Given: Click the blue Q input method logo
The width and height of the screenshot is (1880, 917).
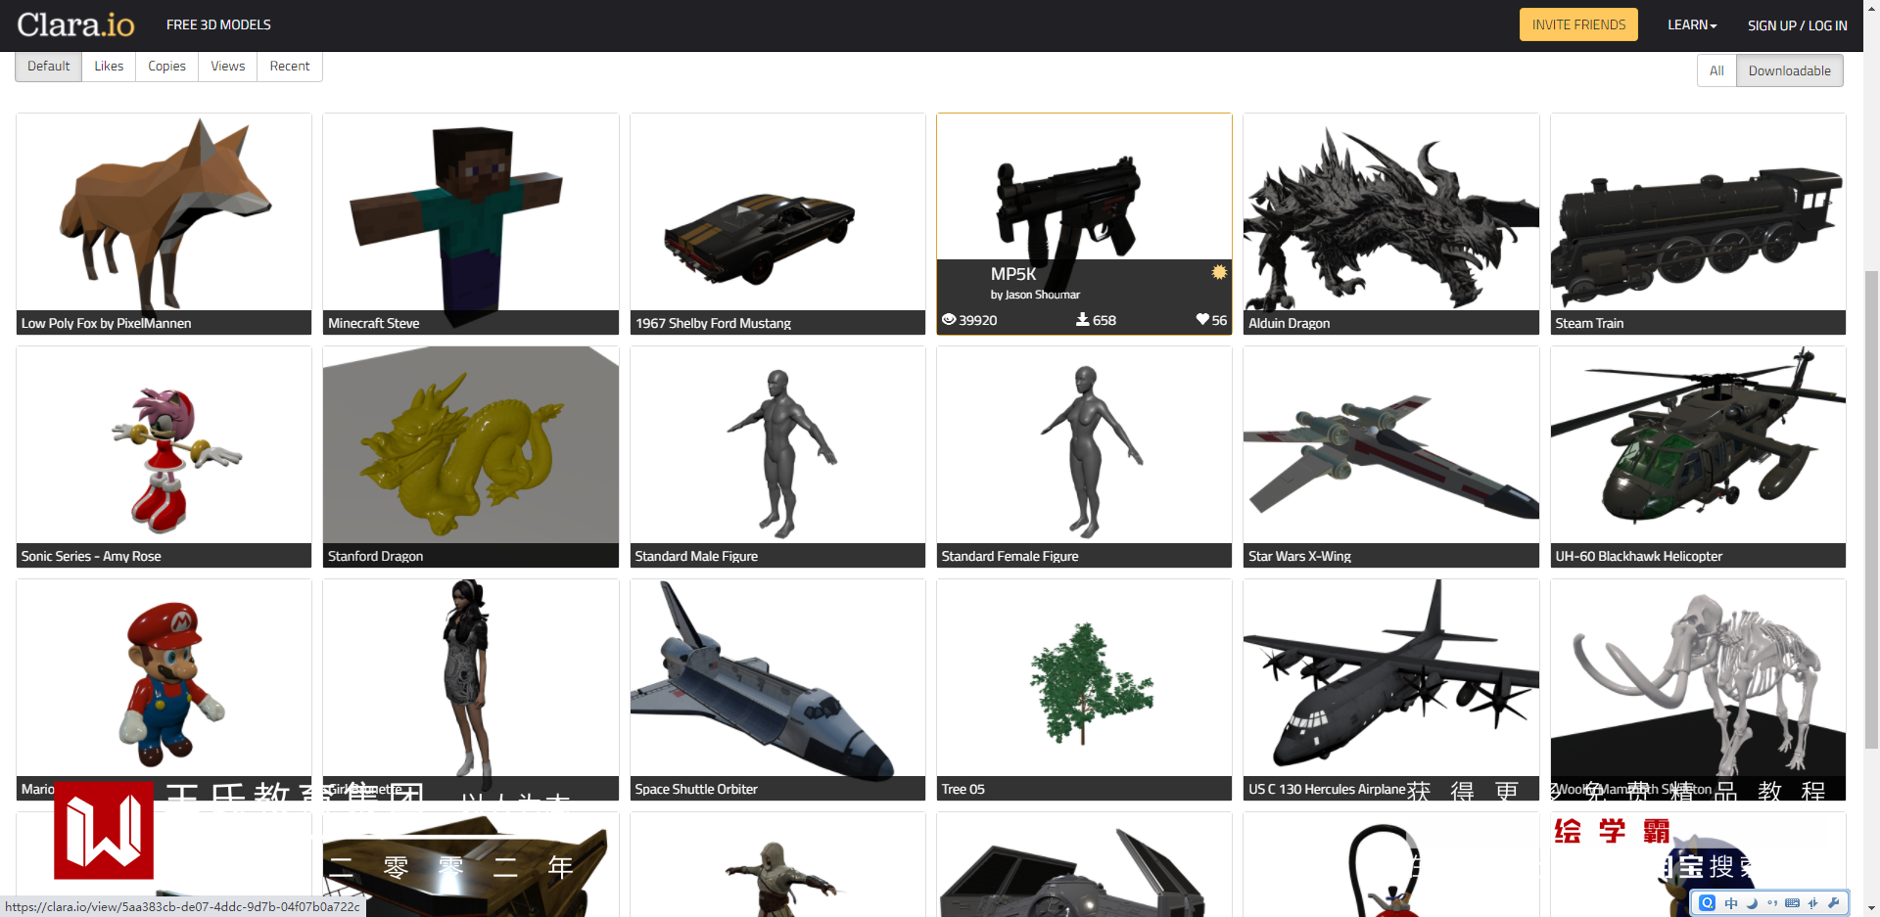Looking at the screenshot, I should [1707, 903].
